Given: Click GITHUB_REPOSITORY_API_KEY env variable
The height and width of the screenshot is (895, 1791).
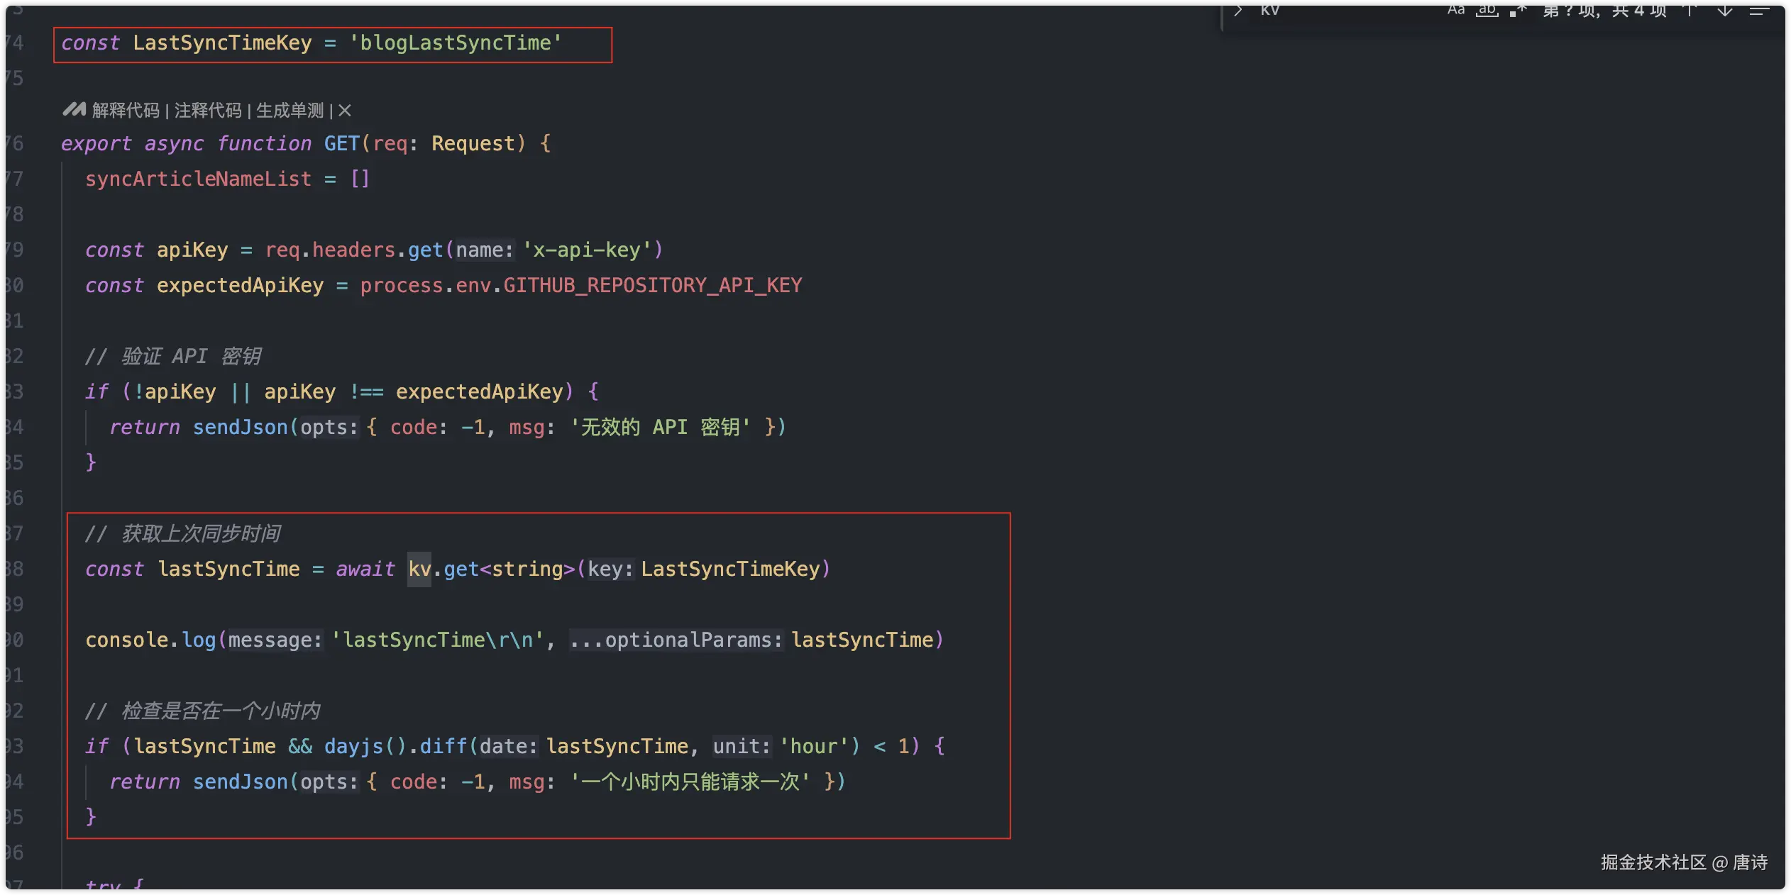Looking at the screenshot, I should tap(653, 285).
